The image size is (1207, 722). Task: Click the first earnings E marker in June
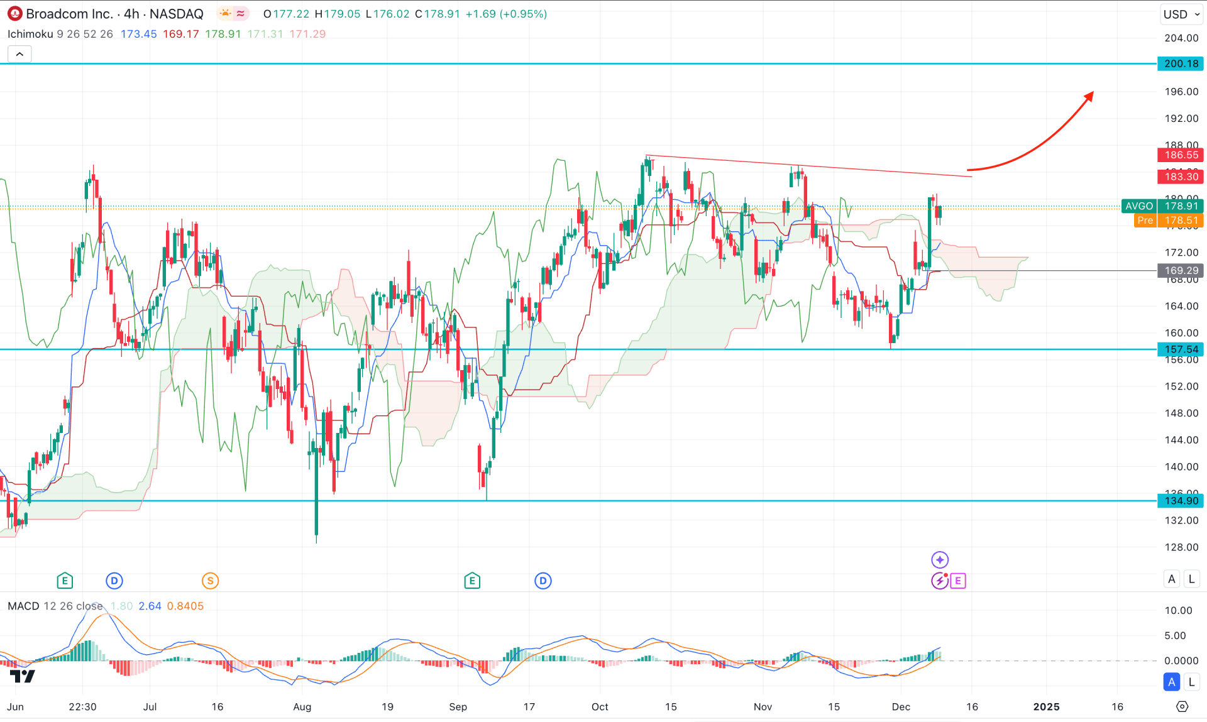click(x=65, y=581)
